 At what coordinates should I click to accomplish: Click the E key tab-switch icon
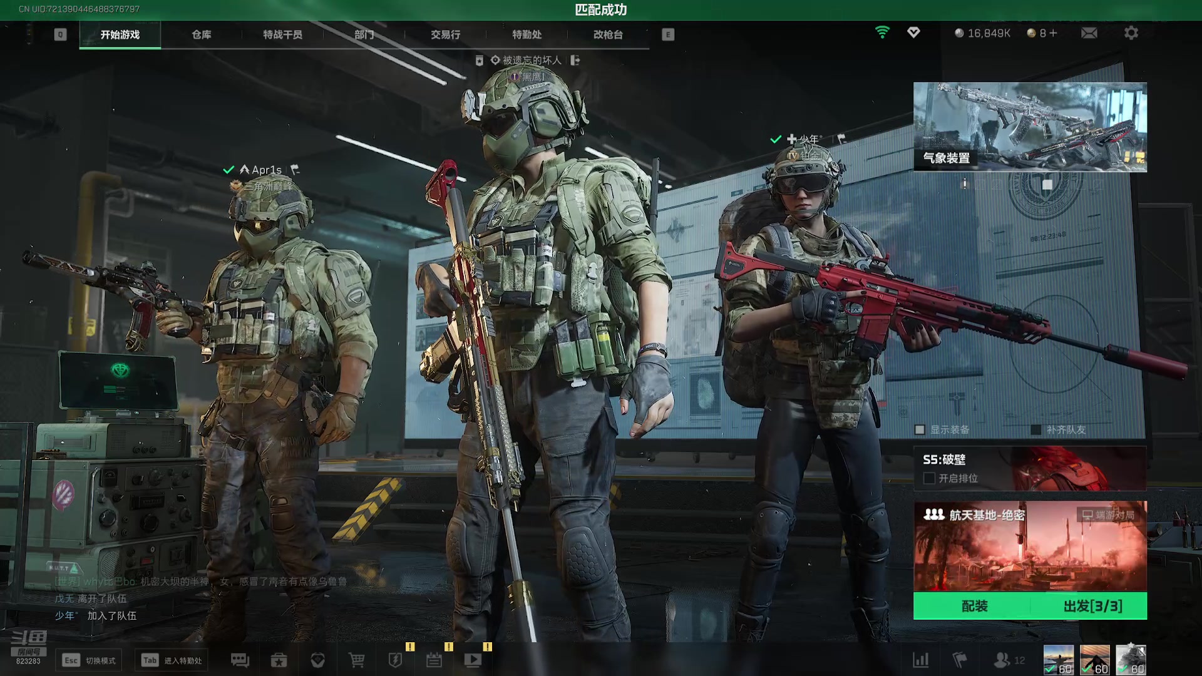coord(668,34)
